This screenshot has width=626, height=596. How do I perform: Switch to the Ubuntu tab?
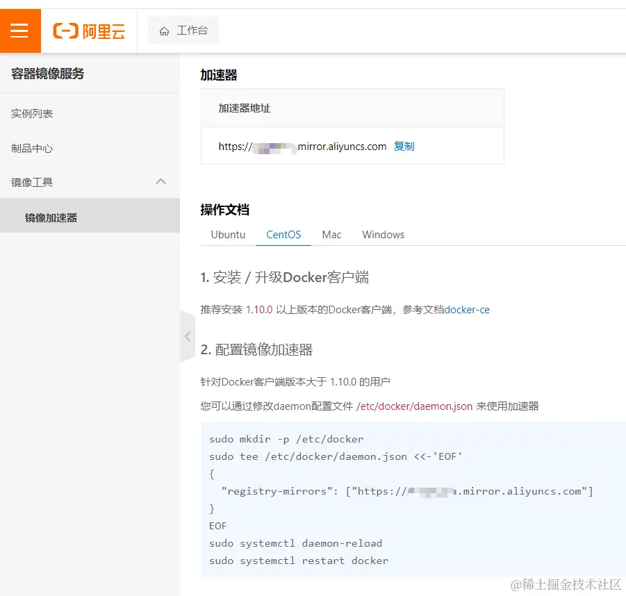tap(228, 235)
